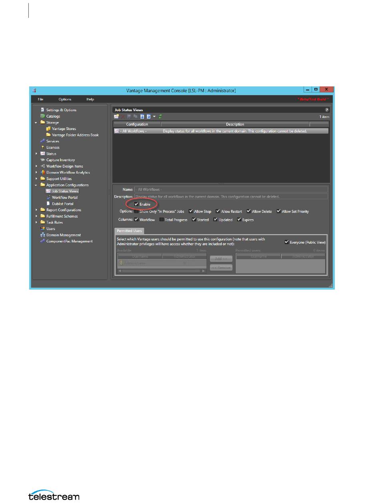Toggle the Allow Delete checkbox
Viewport: 380px width, 504px height.
pyautogui.click(x=249, y=211)
